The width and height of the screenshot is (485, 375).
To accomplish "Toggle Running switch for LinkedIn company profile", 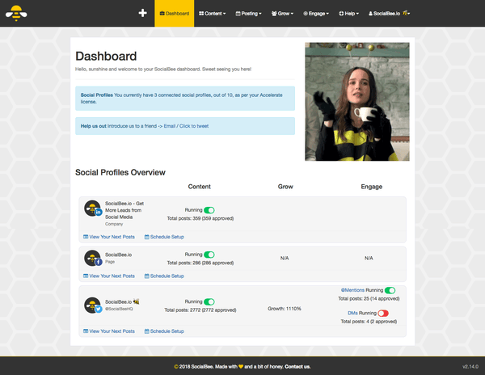I will click(209, 210).
